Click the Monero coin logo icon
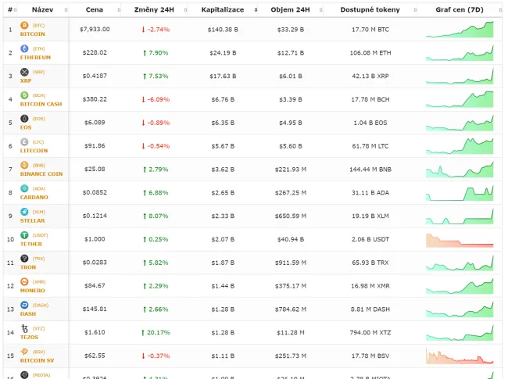Image resolution: width=508 pixels, height=379 pixels. pos(24,282)
